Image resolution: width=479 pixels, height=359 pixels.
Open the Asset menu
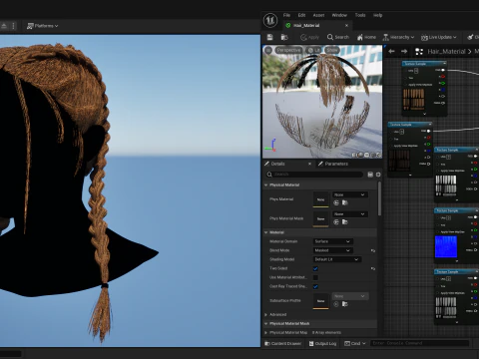pyautogui.click(x=318, y=15)
